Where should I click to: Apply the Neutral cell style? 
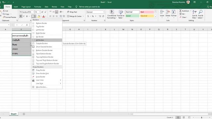147,16
